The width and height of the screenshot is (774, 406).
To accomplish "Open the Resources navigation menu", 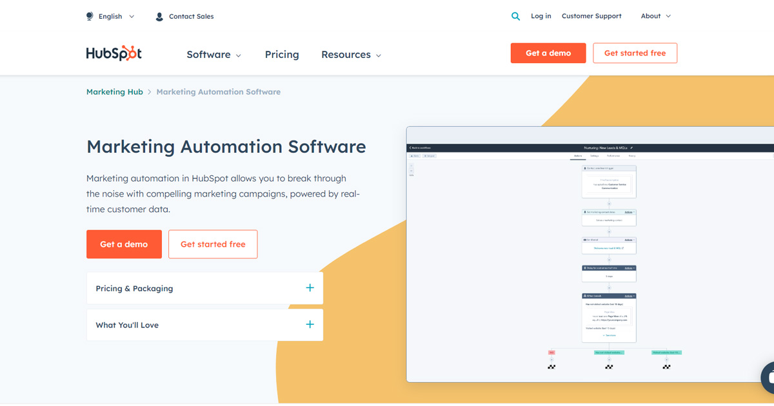I will 351,55.
